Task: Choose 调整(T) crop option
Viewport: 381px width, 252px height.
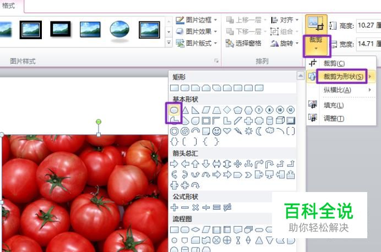Action: point(341,118)
